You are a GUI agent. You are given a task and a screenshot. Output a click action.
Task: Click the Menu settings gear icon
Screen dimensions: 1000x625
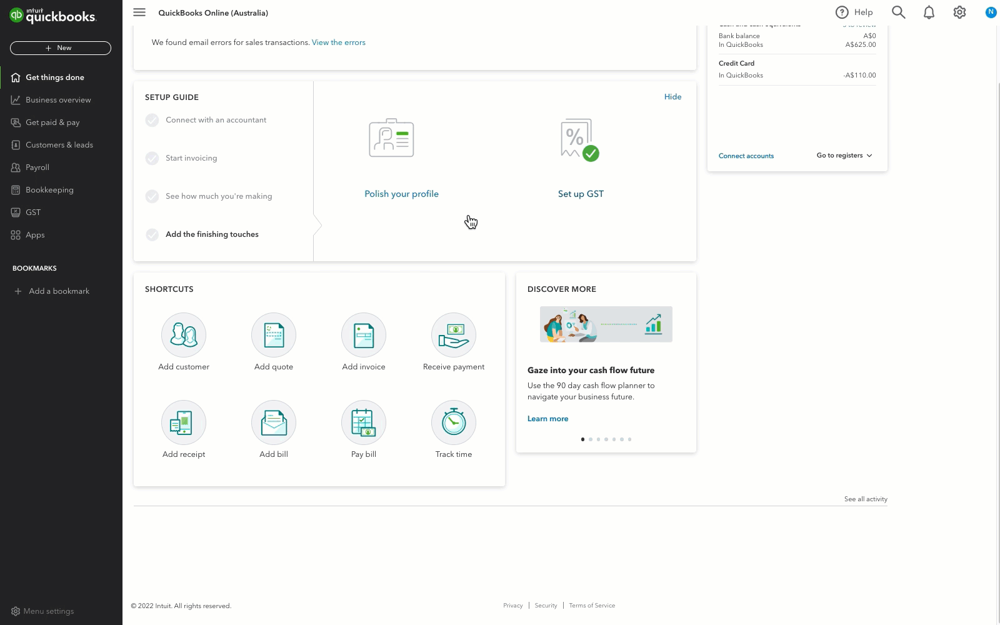16,611
